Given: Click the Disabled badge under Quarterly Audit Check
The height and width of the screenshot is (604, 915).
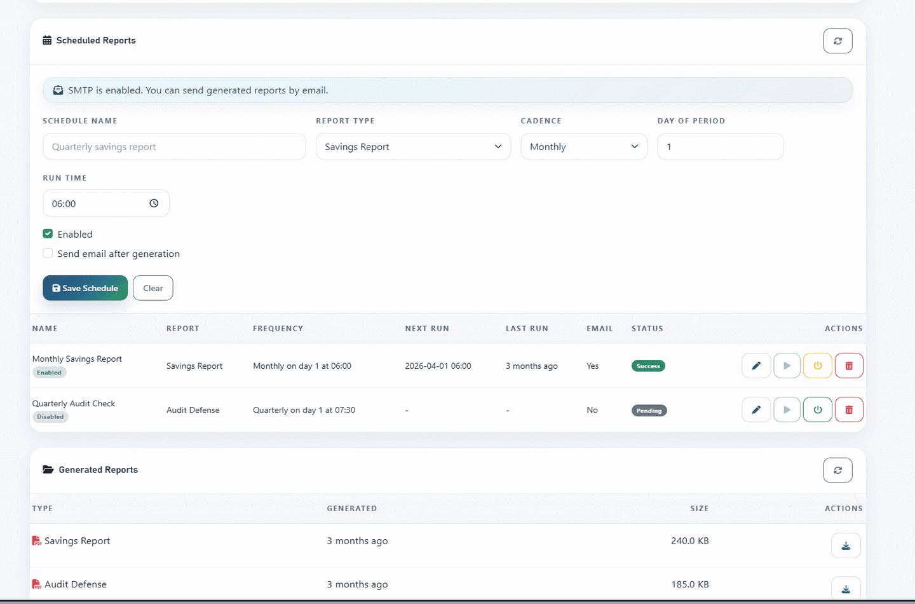Looking at the screenshot, I should coord(50,417).
